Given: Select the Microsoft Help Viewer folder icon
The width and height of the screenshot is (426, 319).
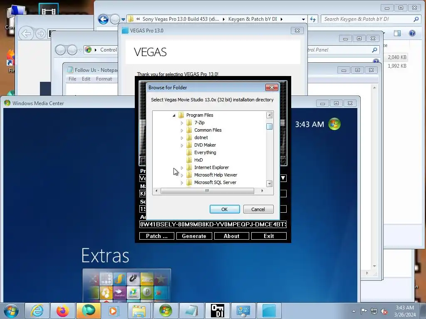Looking at the screenshot, I should pos(189,175).
